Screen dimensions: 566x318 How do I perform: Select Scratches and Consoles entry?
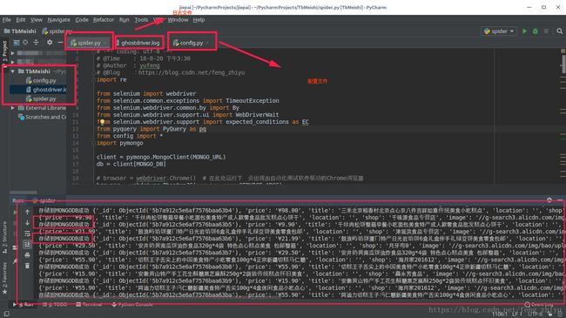pos(42,117)
